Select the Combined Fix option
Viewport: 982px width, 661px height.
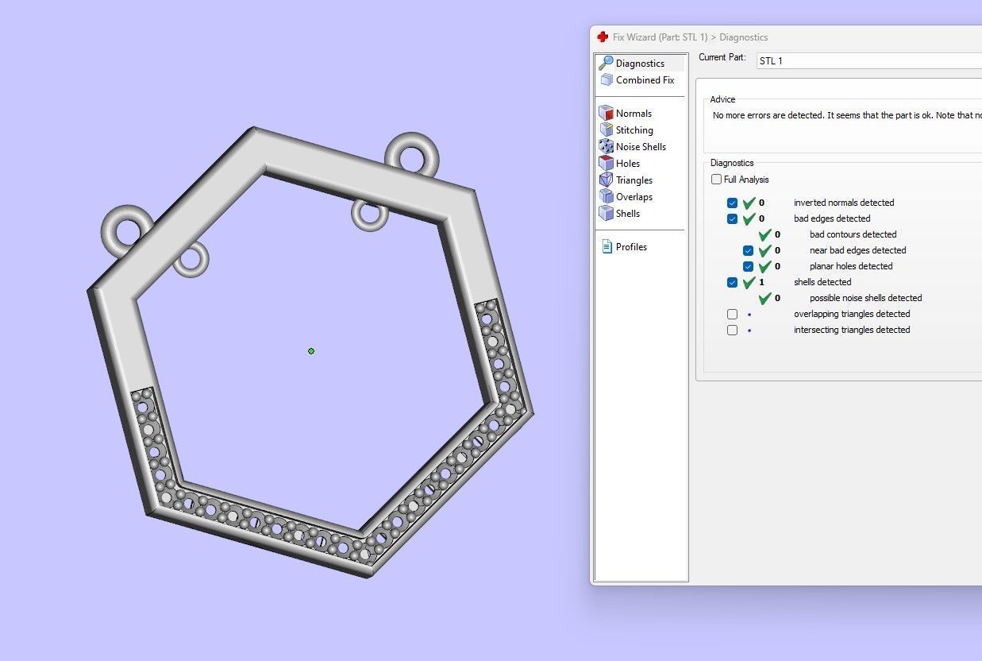(x=637, y=79)
